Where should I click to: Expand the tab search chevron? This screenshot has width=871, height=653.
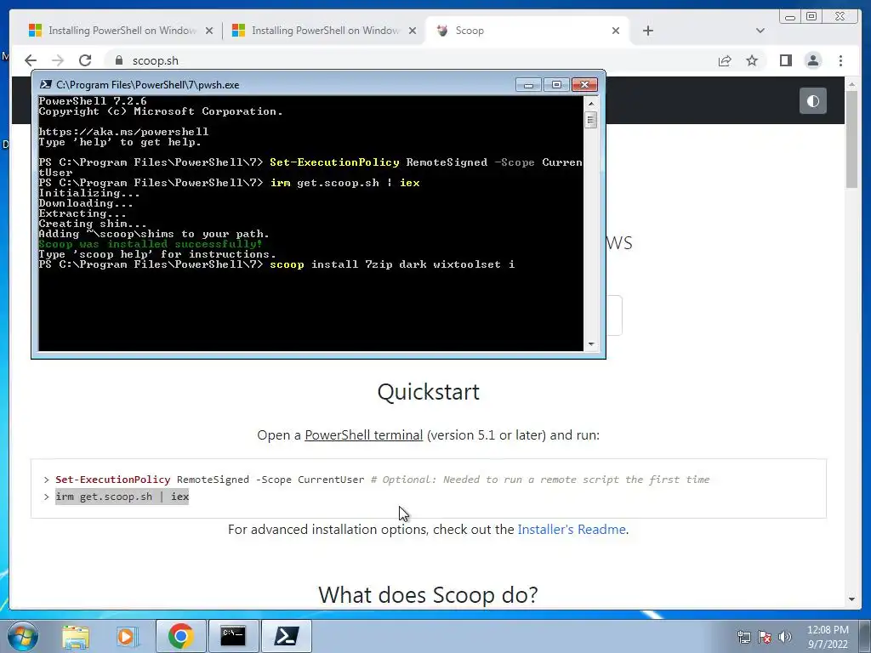[x=760, y=31]
